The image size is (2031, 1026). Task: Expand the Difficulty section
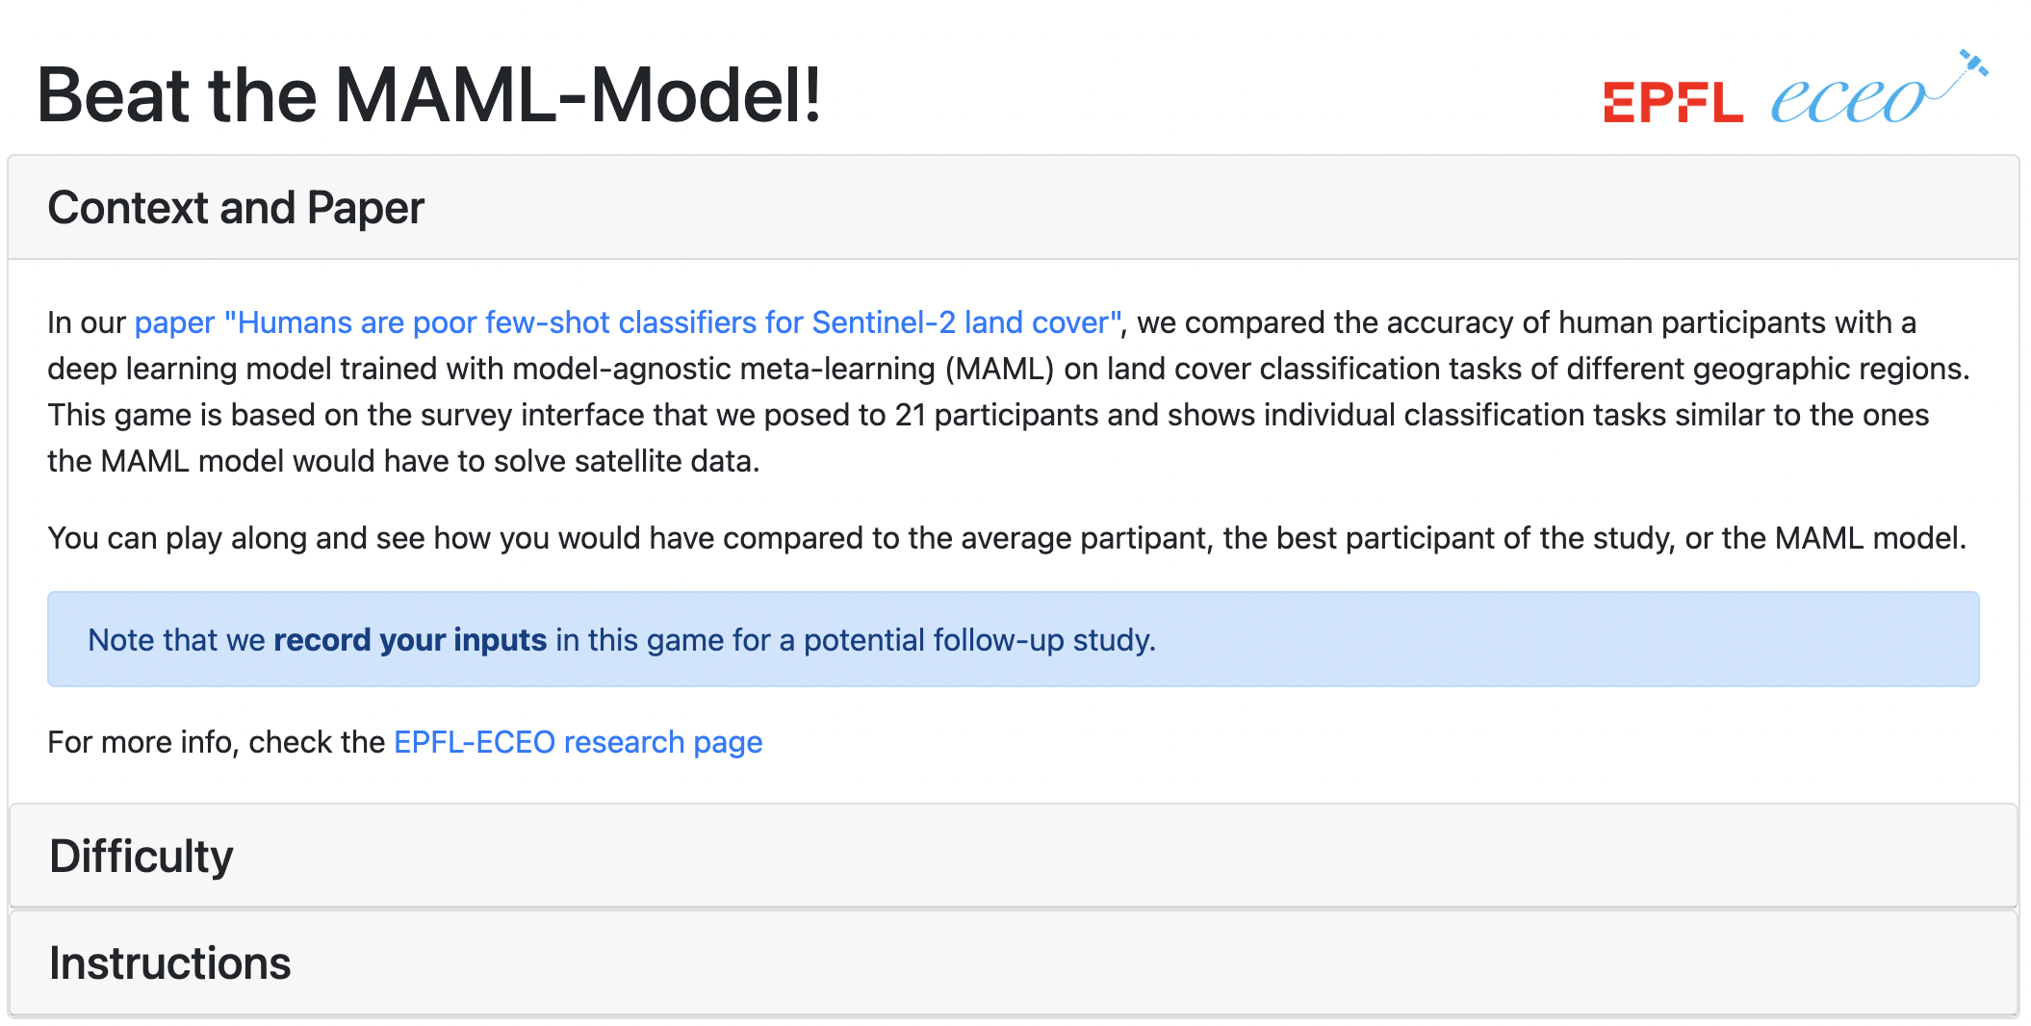click(141, 857)
